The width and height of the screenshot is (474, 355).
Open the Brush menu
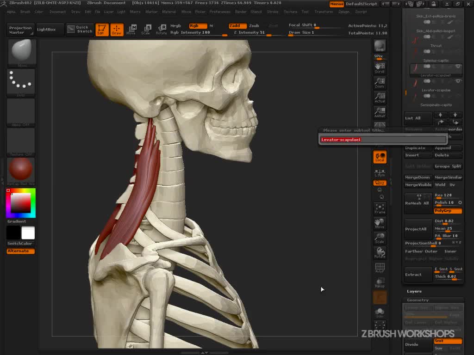tap(25, 12)
